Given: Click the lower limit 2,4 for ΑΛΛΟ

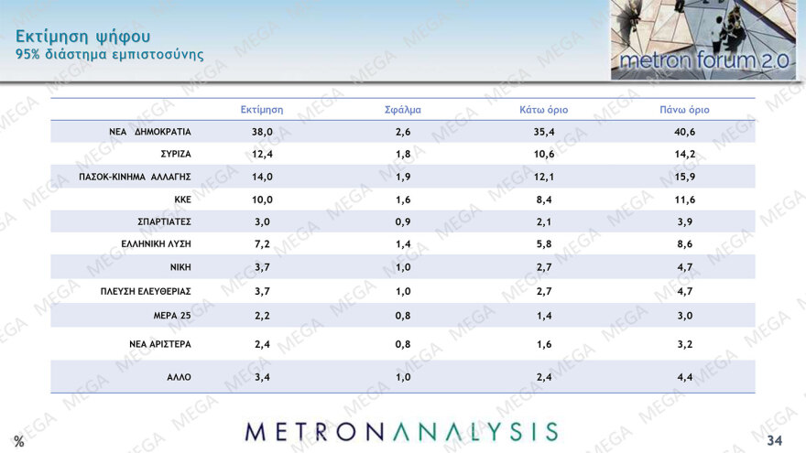Looking at the screenshot, I should pos(544,377).
